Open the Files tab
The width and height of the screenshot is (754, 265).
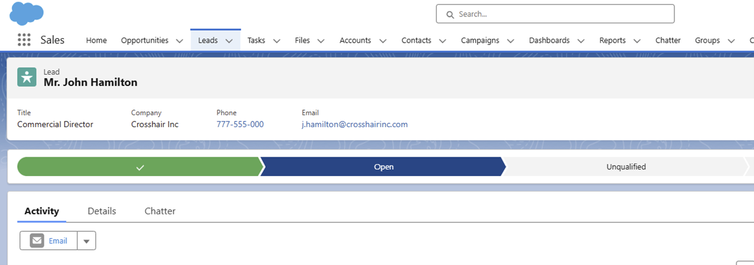tap(302, 40)
